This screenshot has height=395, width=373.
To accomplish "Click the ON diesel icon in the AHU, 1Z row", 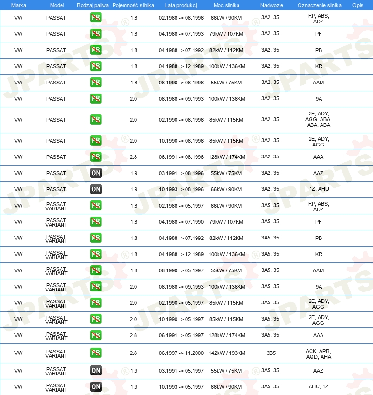I will tap(96, 387).
